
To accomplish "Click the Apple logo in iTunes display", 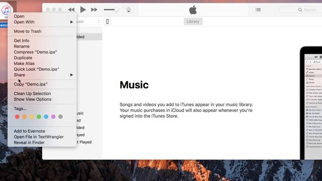I will click(x=193, y=10).
